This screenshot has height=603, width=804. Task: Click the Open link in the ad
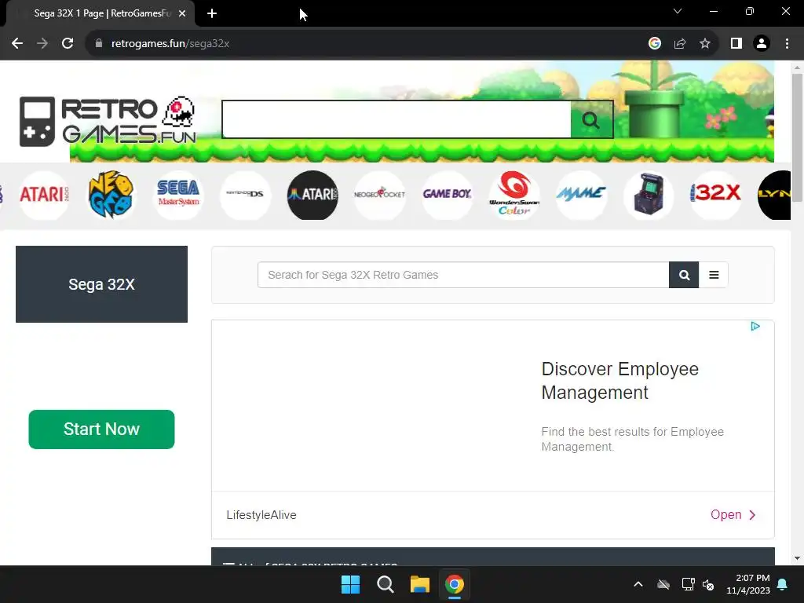(733, 515)
